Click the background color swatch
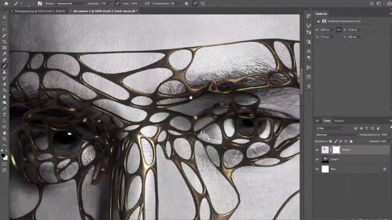This screenshot has height=220, width=392. pos(6,158)
